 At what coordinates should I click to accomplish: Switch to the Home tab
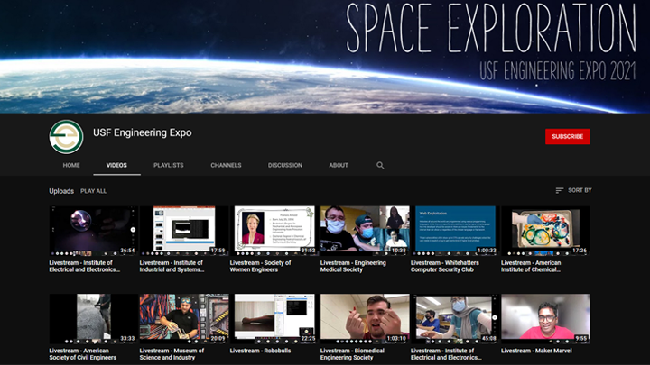pyautogui.click(x=71, y=165)
